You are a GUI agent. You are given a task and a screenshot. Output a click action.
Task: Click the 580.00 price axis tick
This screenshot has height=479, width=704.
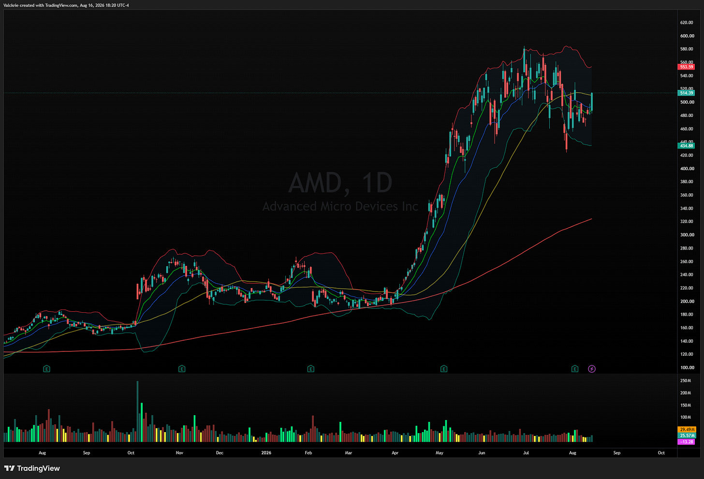click(x=687, y=49)
